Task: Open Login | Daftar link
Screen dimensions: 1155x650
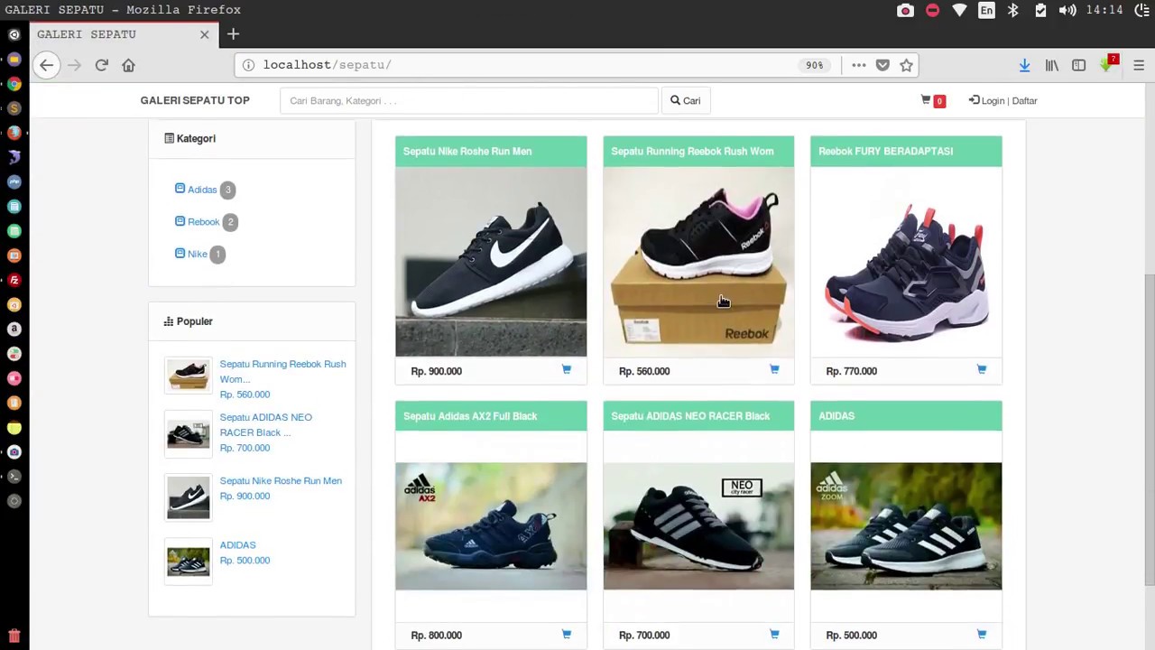Action: click(1003, 100)
